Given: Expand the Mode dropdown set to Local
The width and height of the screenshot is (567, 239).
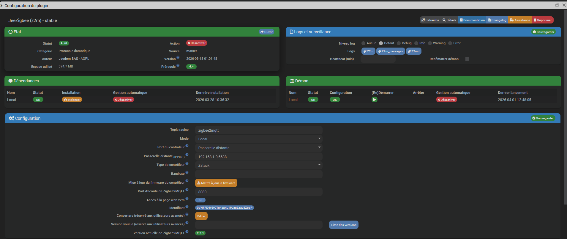Looking at the screenshot, I should point(258,139).
